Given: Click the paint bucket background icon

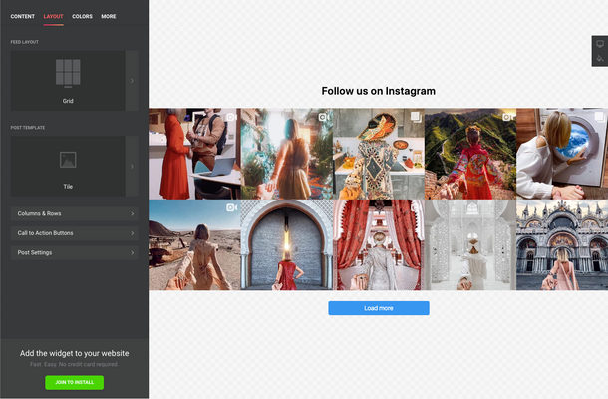Looking at the screenshot, I should (x=600, y=59).
